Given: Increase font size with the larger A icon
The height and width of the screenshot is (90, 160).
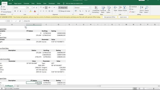Looking at the screenshot, I should 34,8.
